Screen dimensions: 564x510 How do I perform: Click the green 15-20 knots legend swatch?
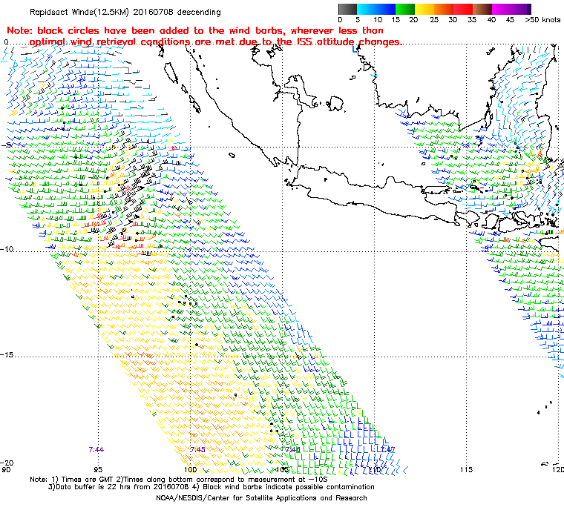click(405, 9)
